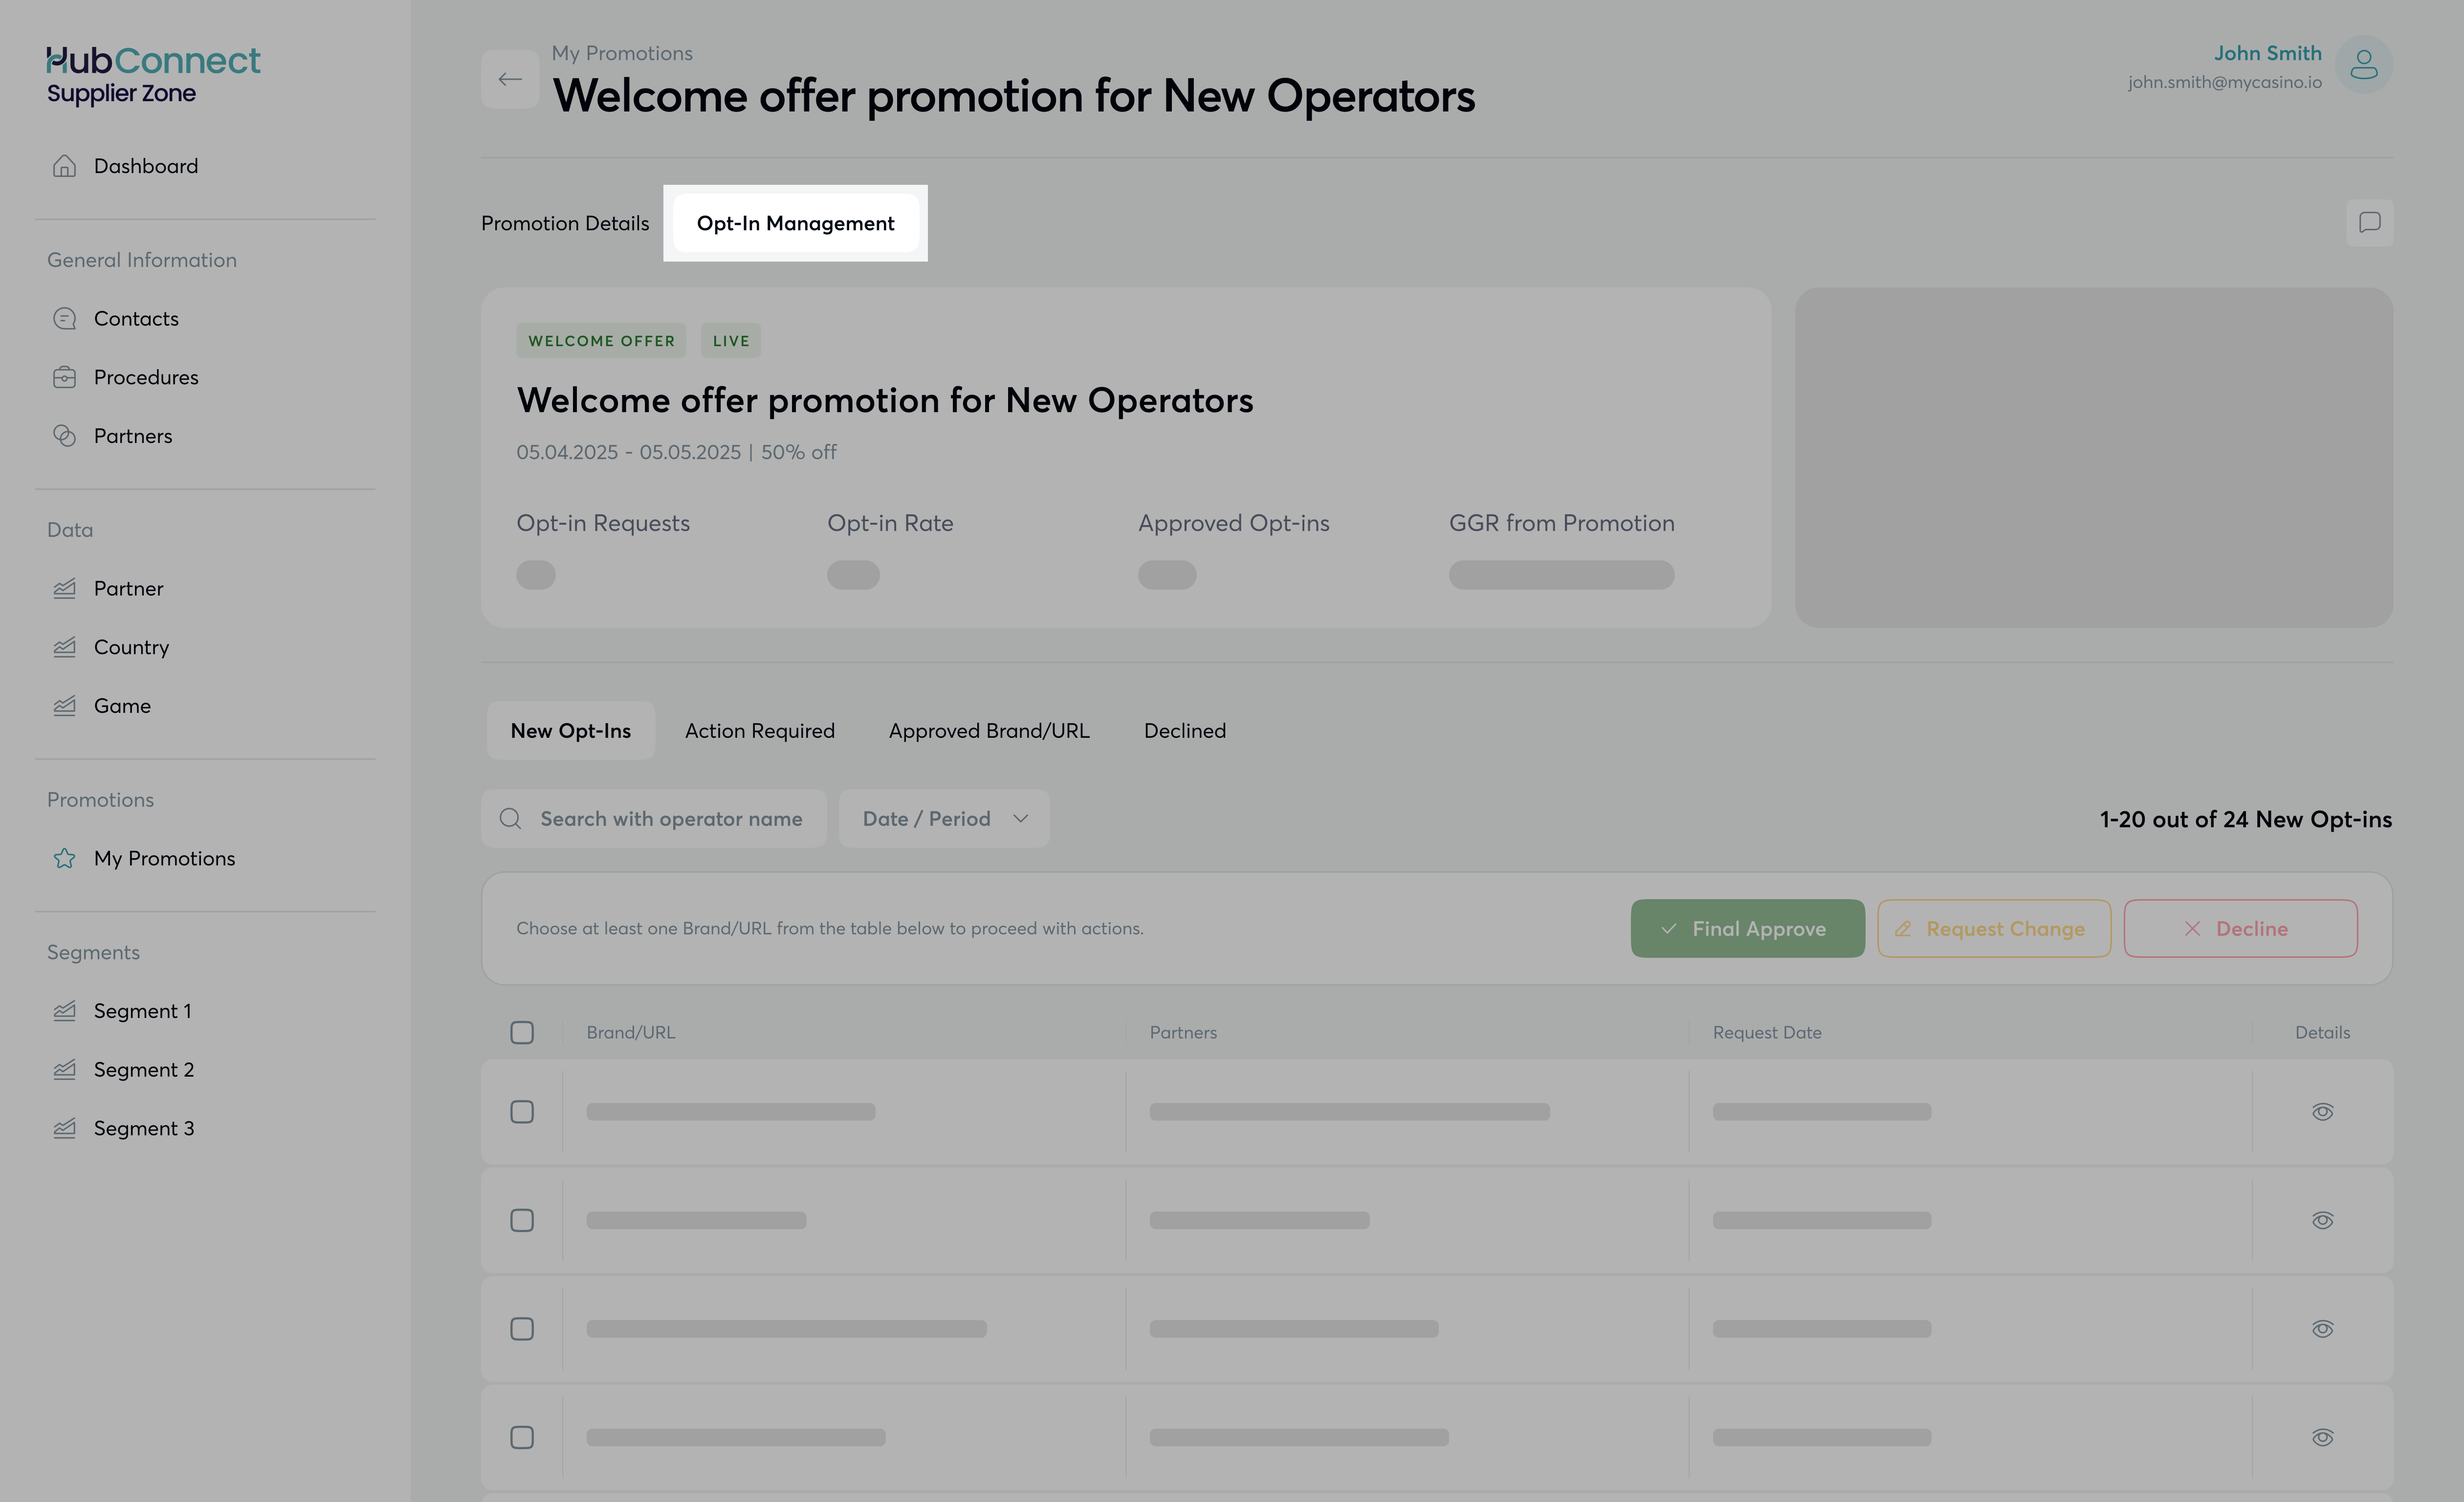
Task: Click the Contacts sidebar icon
Action: [65, 319]
